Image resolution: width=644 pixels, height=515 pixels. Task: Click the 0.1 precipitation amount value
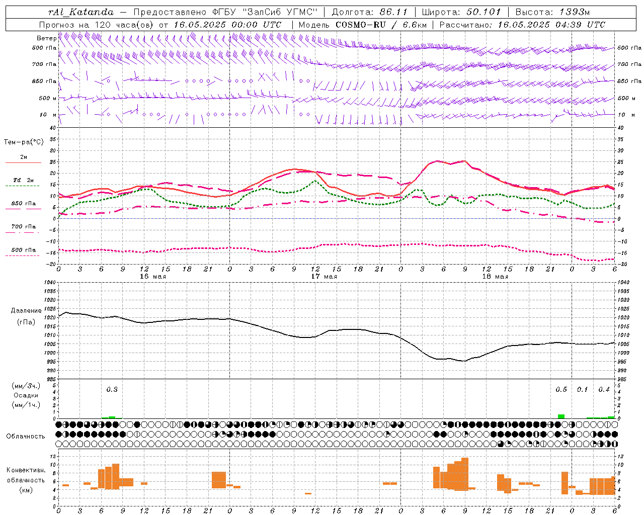(x=582, y=389)
